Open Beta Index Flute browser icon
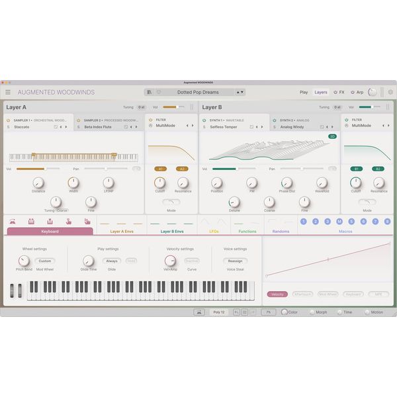 (126, 127)
